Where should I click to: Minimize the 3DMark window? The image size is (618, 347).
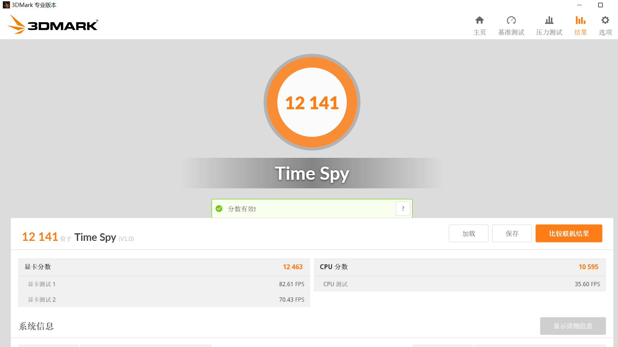point(579,5)
